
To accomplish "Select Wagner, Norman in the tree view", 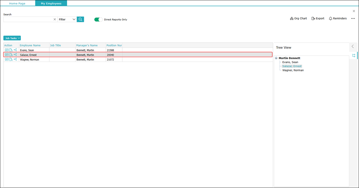I will coord(293,70).
